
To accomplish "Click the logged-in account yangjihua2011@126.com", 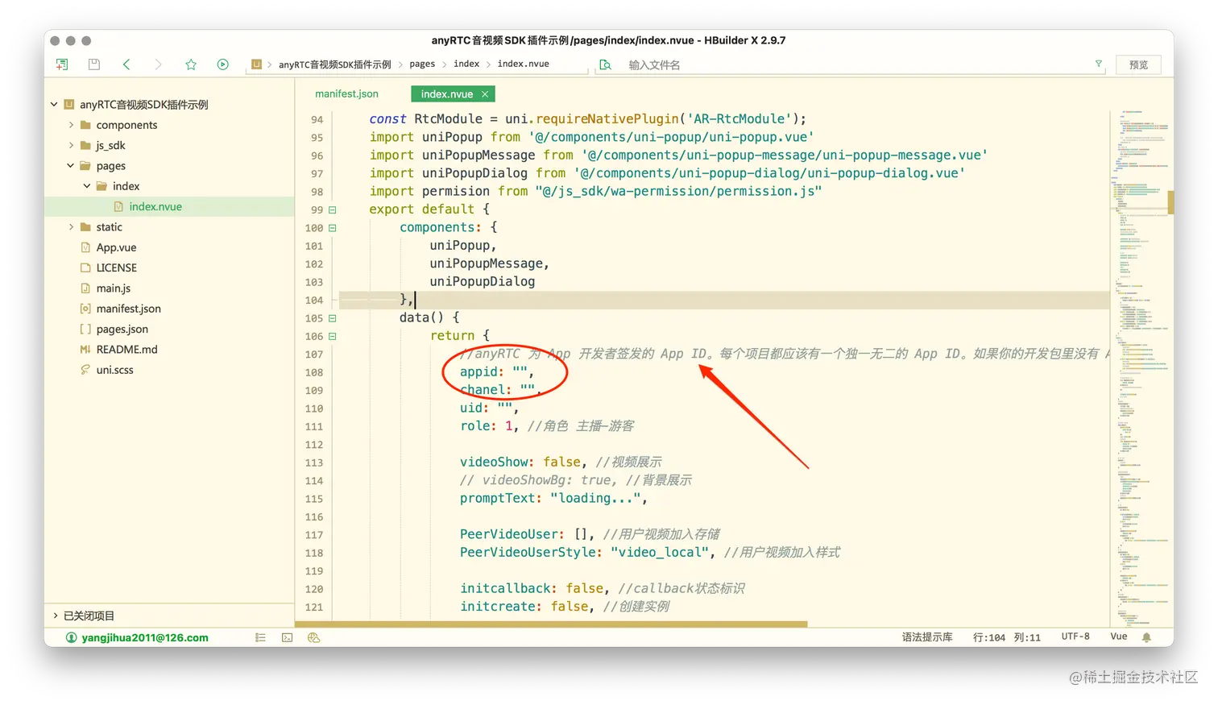I will pos(145,637).
